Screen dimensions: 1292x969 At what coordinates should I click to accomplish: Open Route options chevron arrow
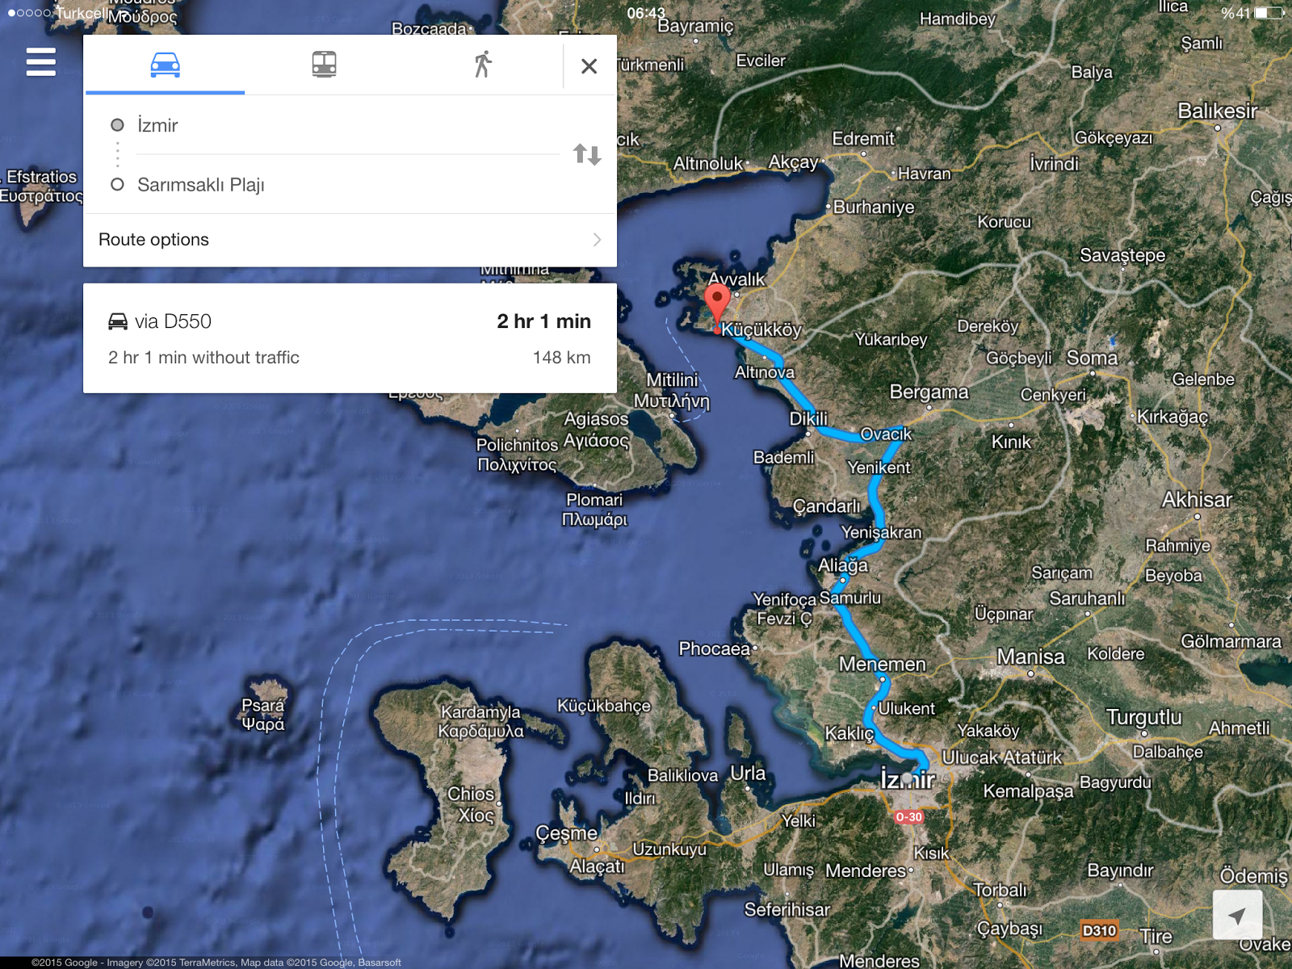pyautogui.click(x=597, y=240)
